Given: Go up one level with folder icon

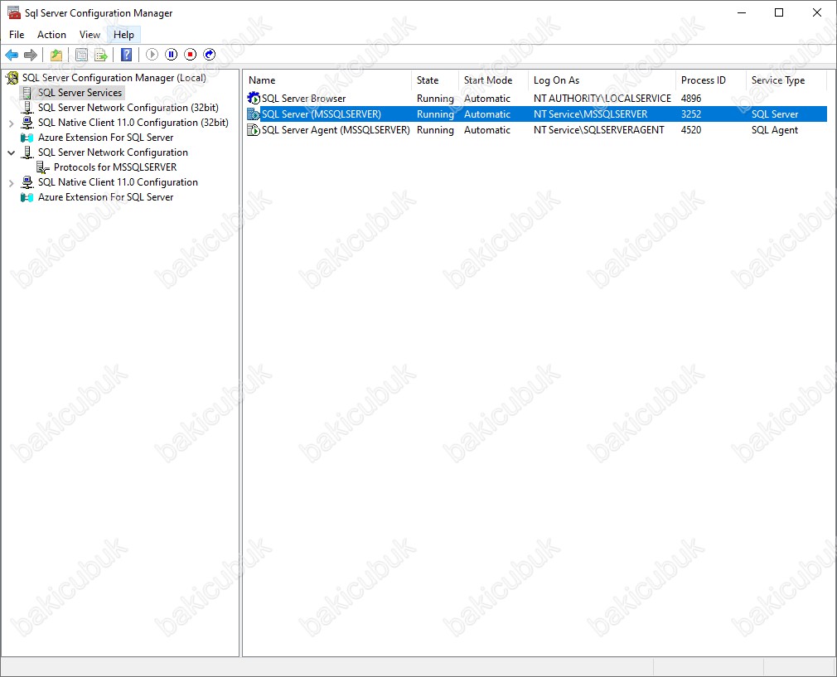Looking at the screenshot, I should [56, 55].
